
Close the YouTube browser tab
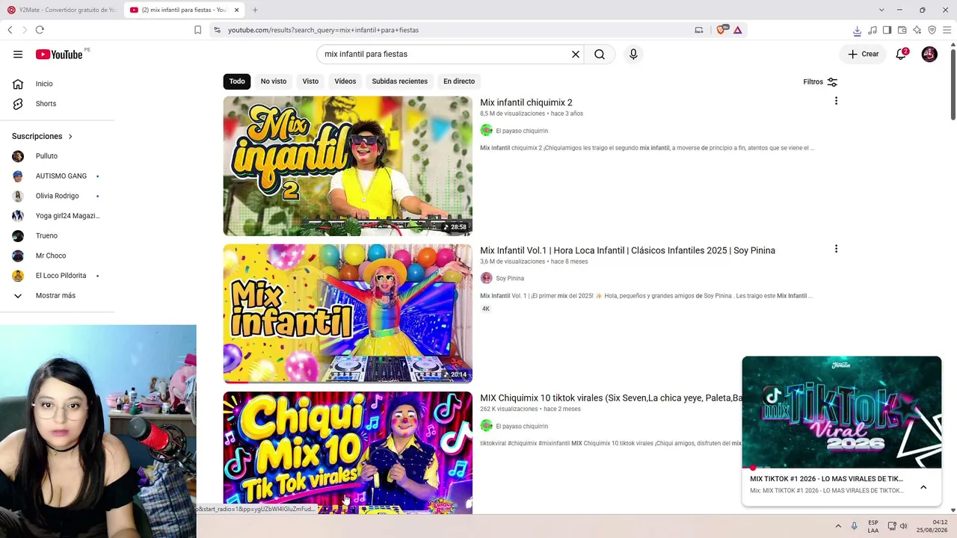click(236, 10)
